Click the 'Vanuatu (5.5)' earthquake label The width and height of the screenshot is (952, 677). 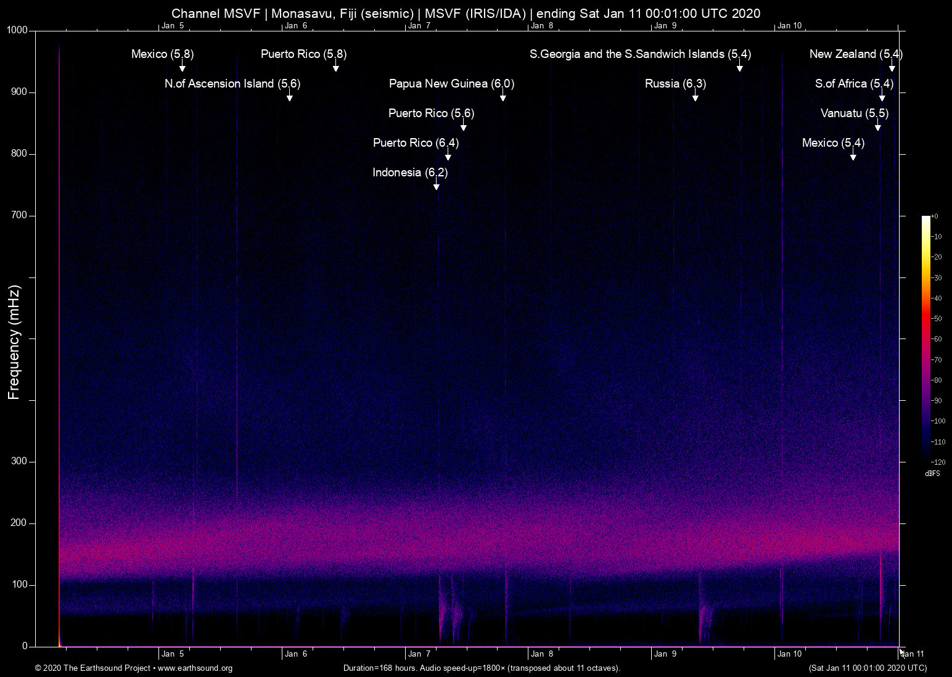click(x=855, y=113)
